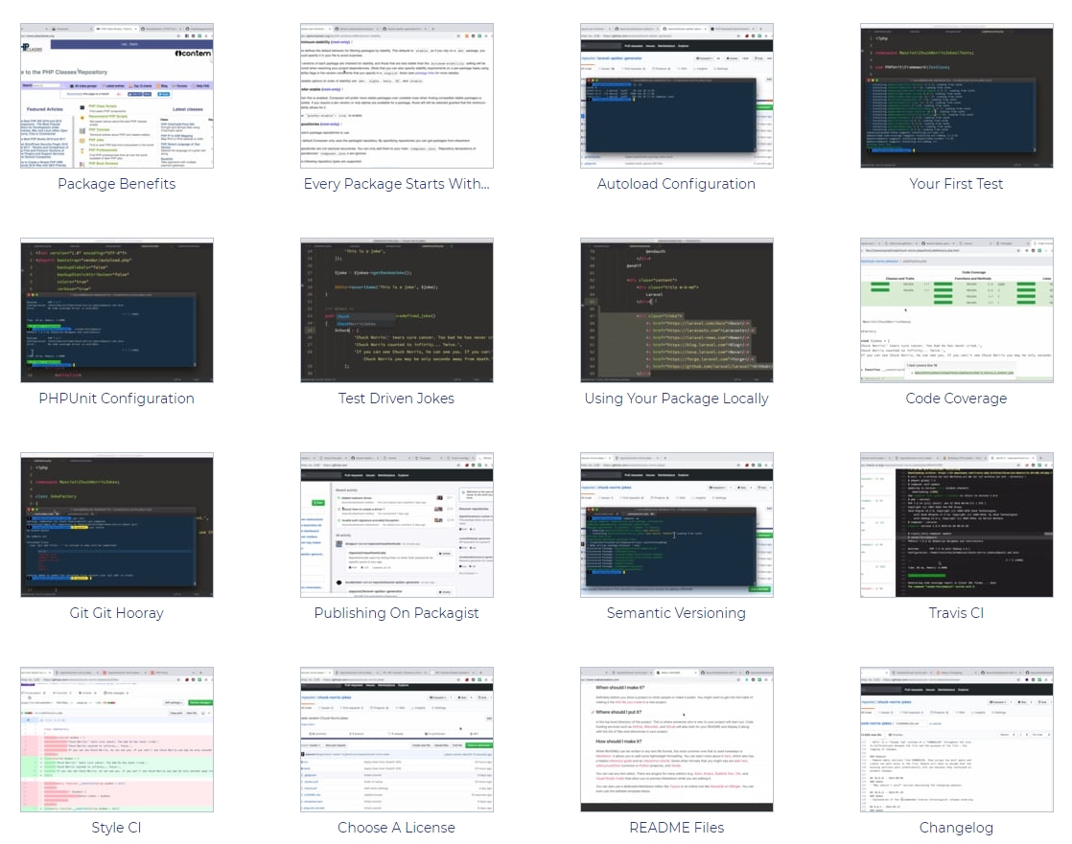Image resolution: width=1072 pixels, height=844 pixels.
Task: Click the README Files title
Action: 677,827
